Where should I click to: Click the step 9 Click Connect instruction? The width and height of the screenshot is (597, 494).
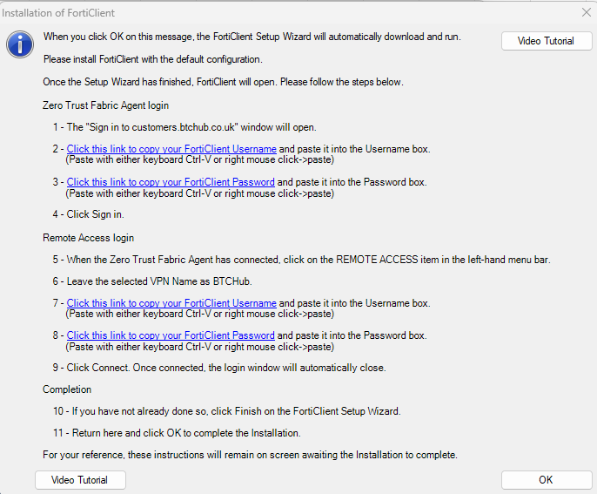[219, 368]
